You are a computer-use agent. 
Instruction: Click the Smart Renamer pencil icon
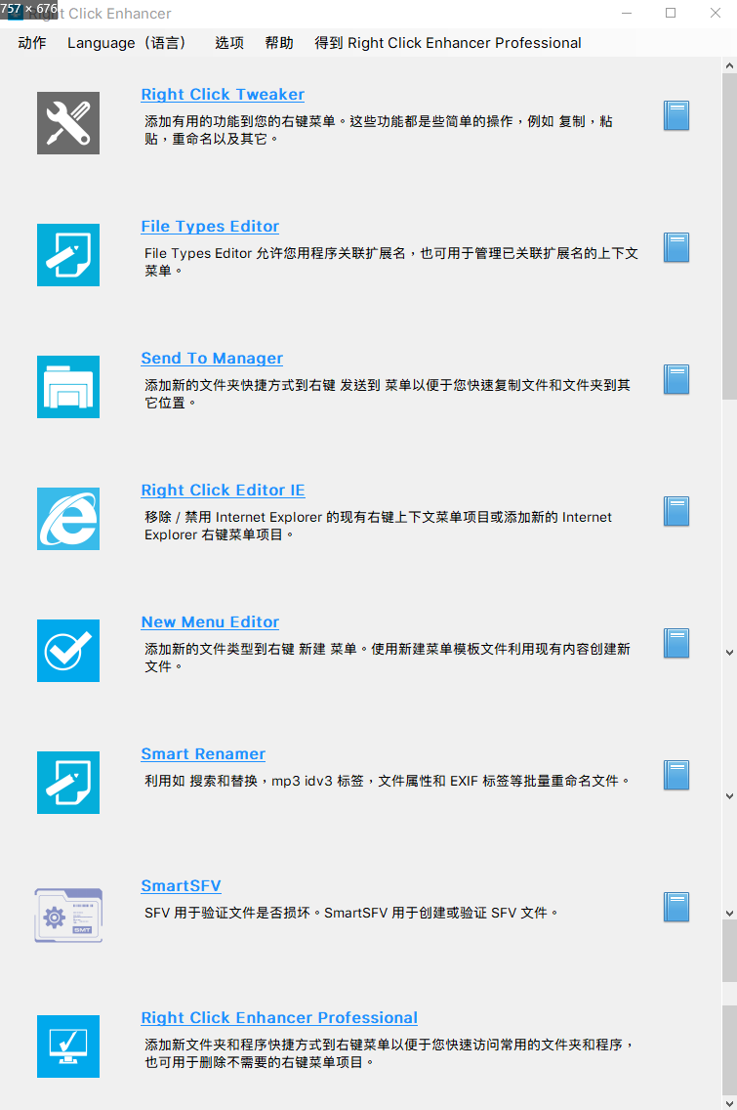[x=68, y=783]
